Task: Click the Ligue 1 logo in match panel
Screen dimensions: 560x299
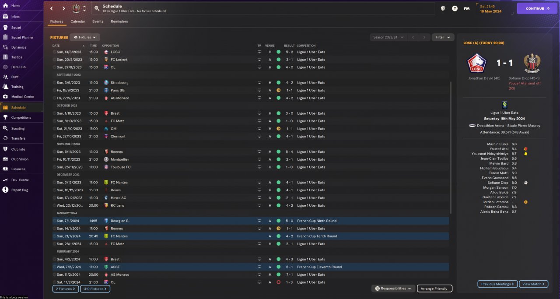Action: pos(504,105)
